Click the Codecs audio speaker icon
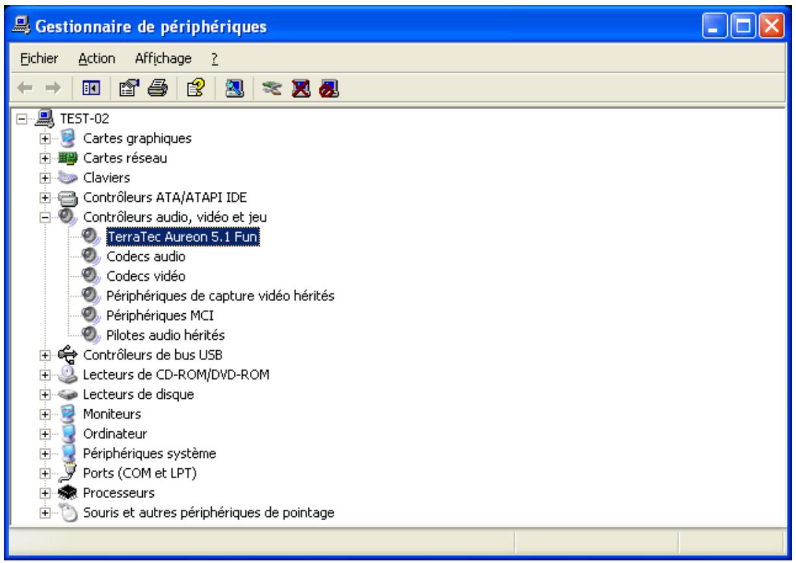This screenshot has width=796, height=563. pos(92,257)
